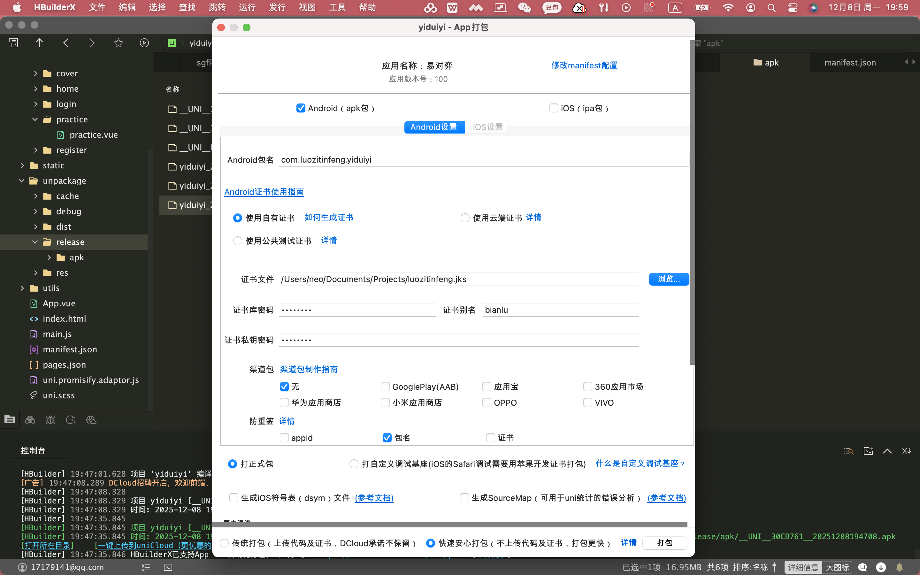Collapse console panel with up chevron icon

click(887, 451)
